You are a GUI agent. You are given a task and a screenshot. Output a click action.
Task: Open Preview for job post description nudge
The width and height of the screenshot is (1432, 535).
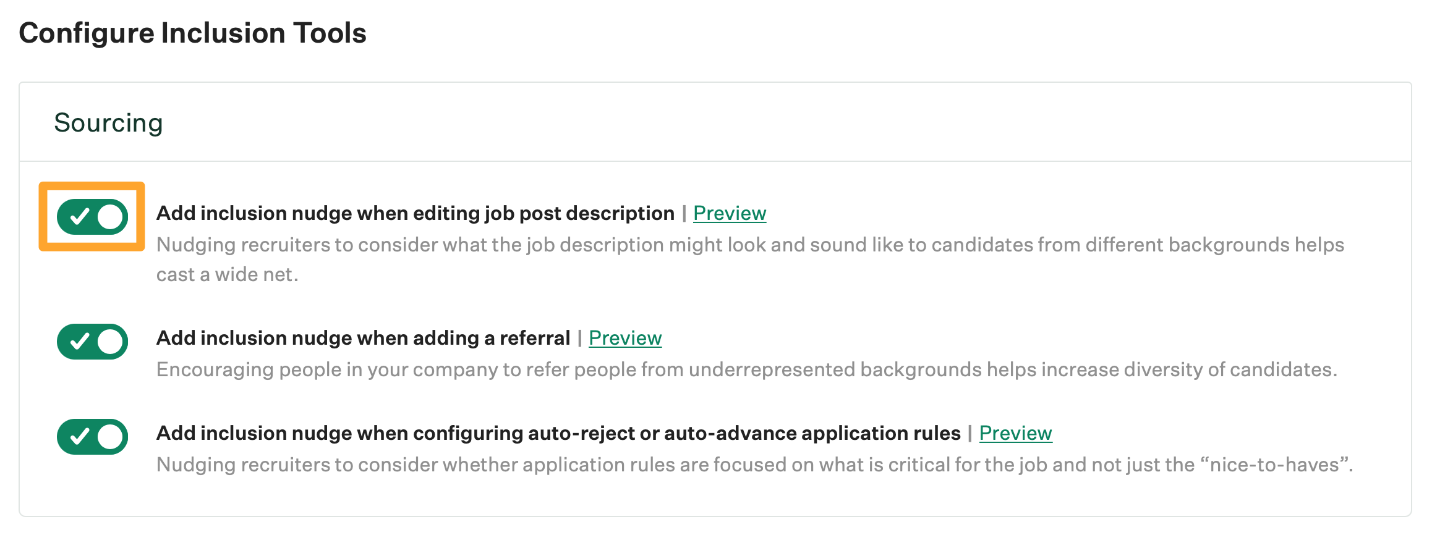click(x=730, y=213)
